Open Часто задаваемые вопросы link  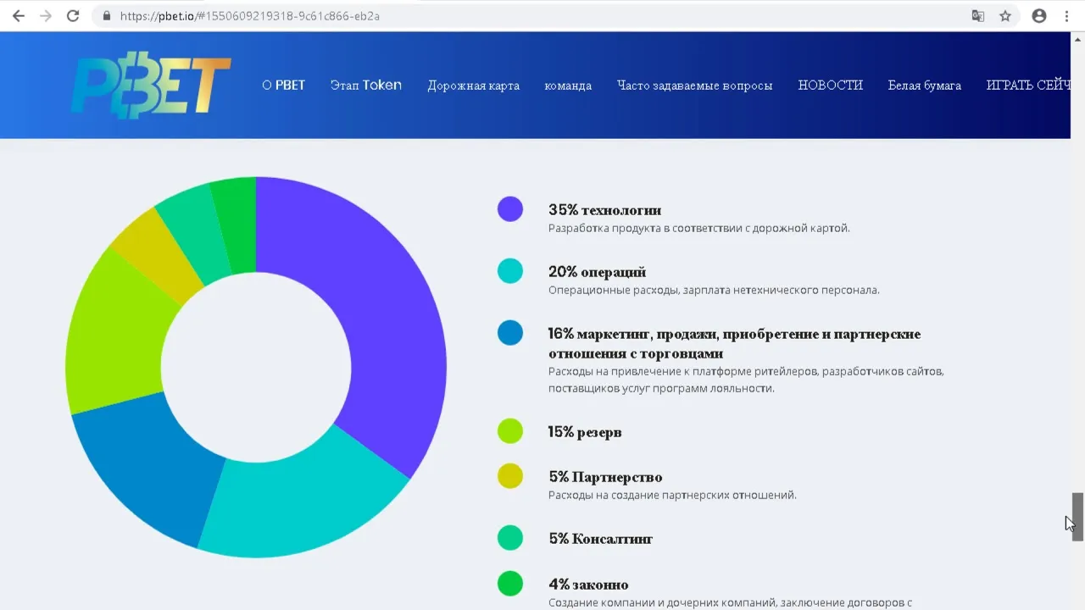[695, 86]
